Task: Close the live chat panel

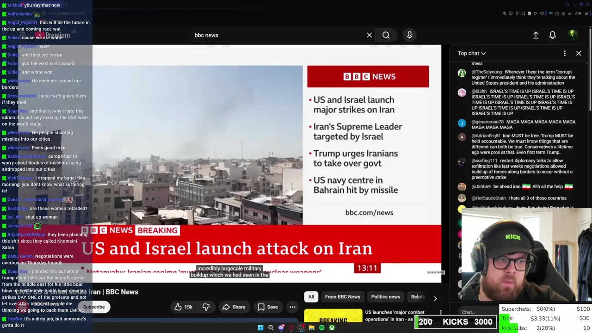Action: 579,53
